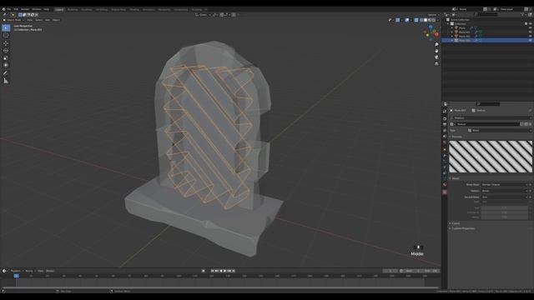Open the Noise Basis dropdown

505,185
